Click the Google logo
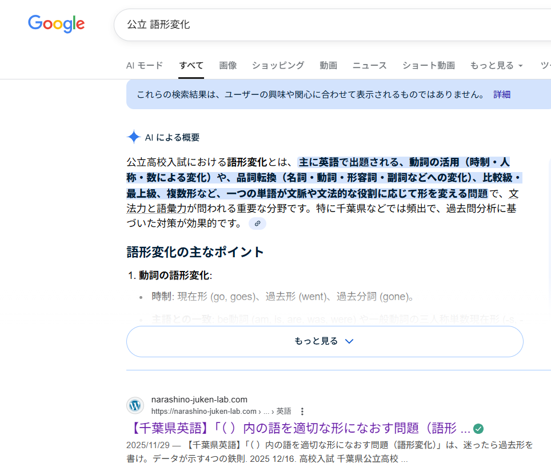This screenshot has height=471, width=551. 56,23
